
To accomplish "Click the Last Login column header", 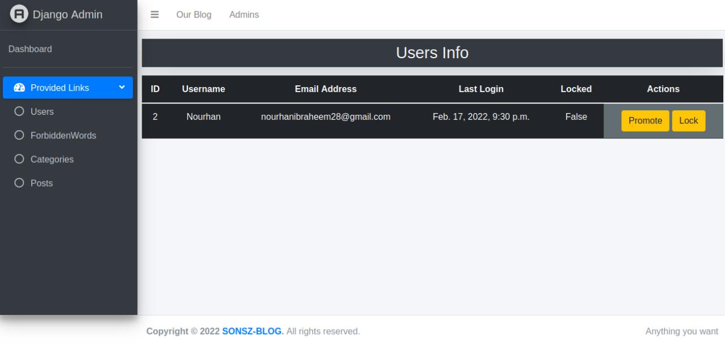I will point(481,89).
